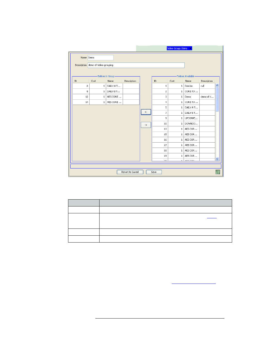Select Demo row in Tielines Available
Screen dimensions: 263x340
click(184, 97)
